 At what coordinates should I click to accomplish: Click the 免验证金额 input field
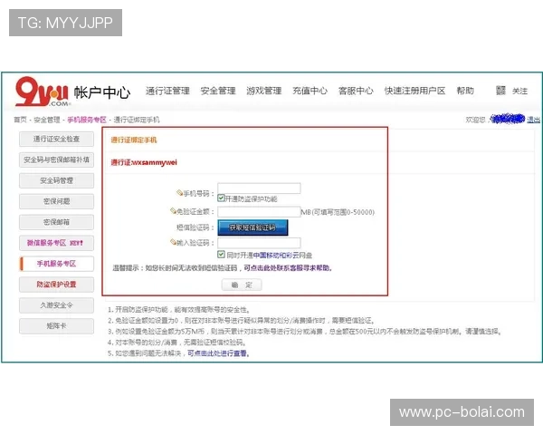coord(259,211)
